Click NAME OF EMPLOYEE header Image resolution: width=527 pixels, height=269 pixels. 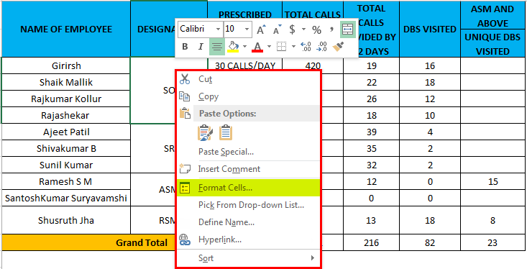click(x=66, y=29)
